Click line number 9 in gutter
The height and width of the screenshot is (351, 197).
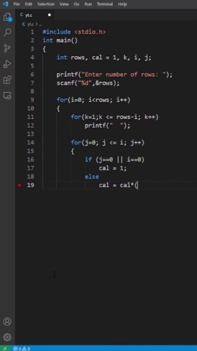coord(32,100)
